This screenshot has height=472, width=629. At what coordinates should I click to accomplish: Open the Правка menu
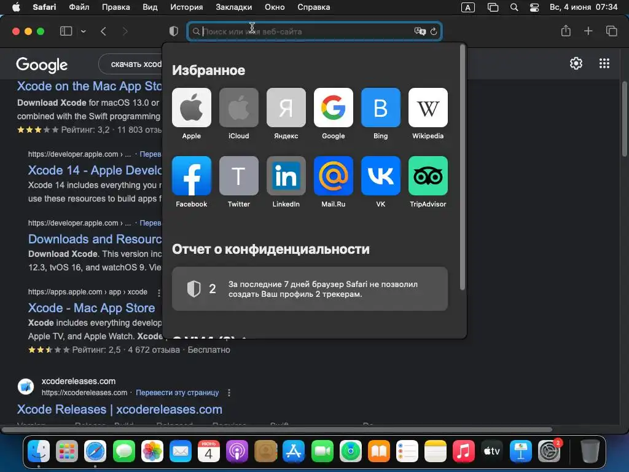pyautogui.click(x=116, y=7)
